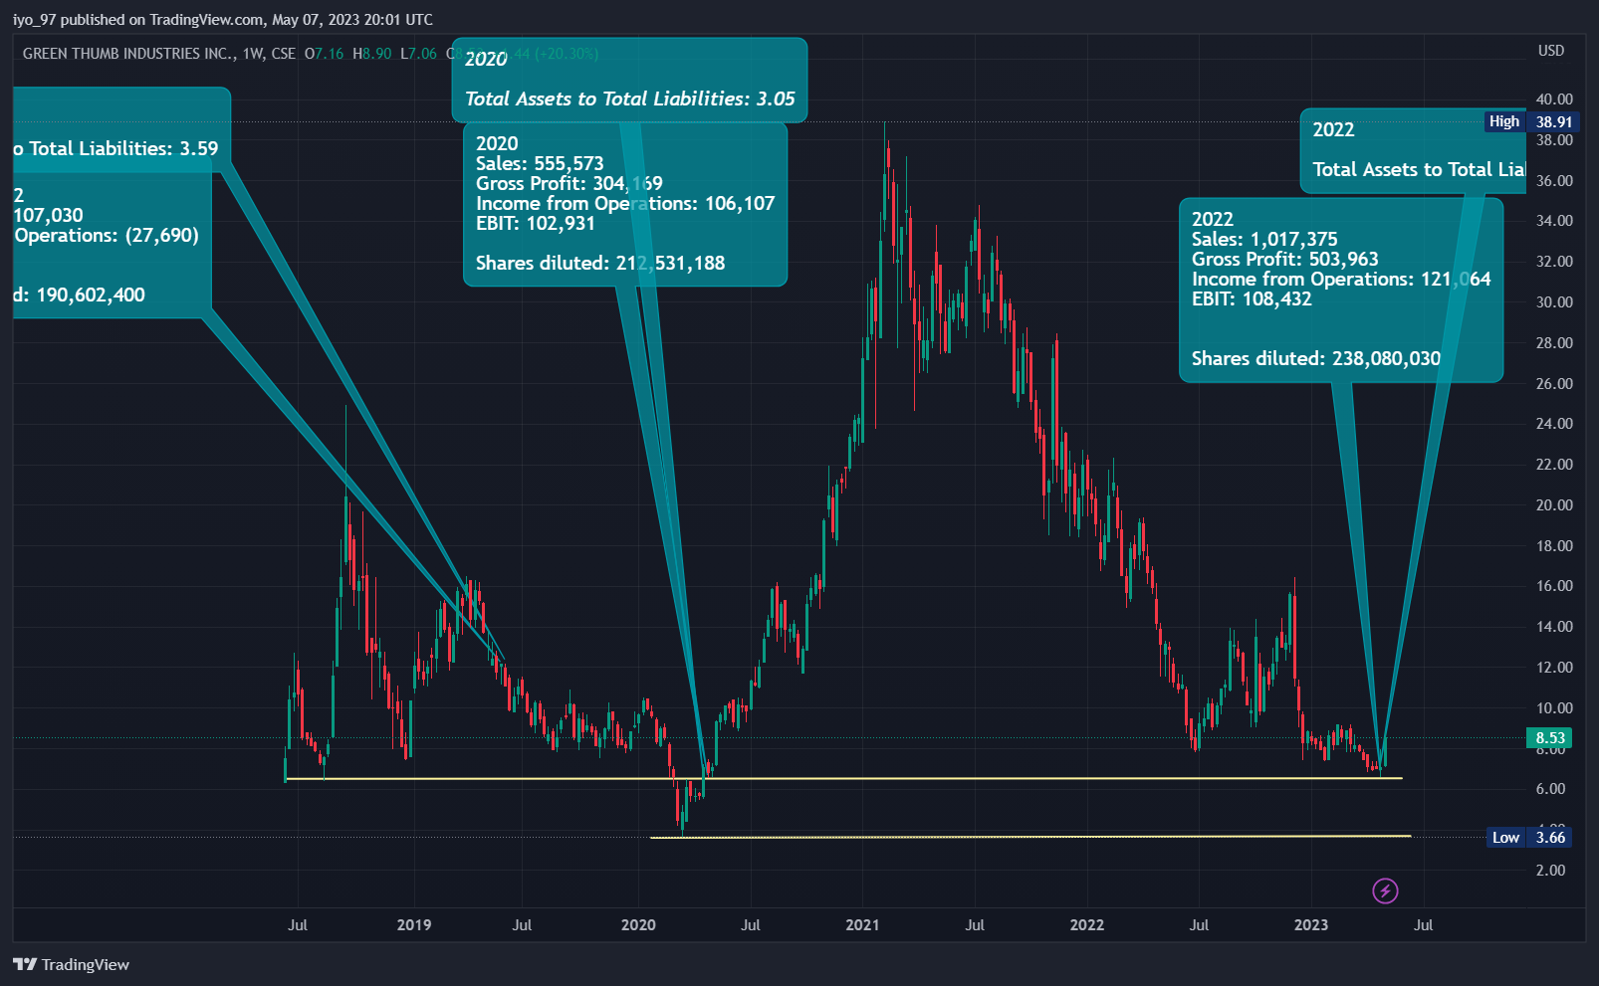This screenshot has width=1599, height=986.
Task: Click the Sales: 555,573 line
Action: pyautogui.click(x=540, y=163)
